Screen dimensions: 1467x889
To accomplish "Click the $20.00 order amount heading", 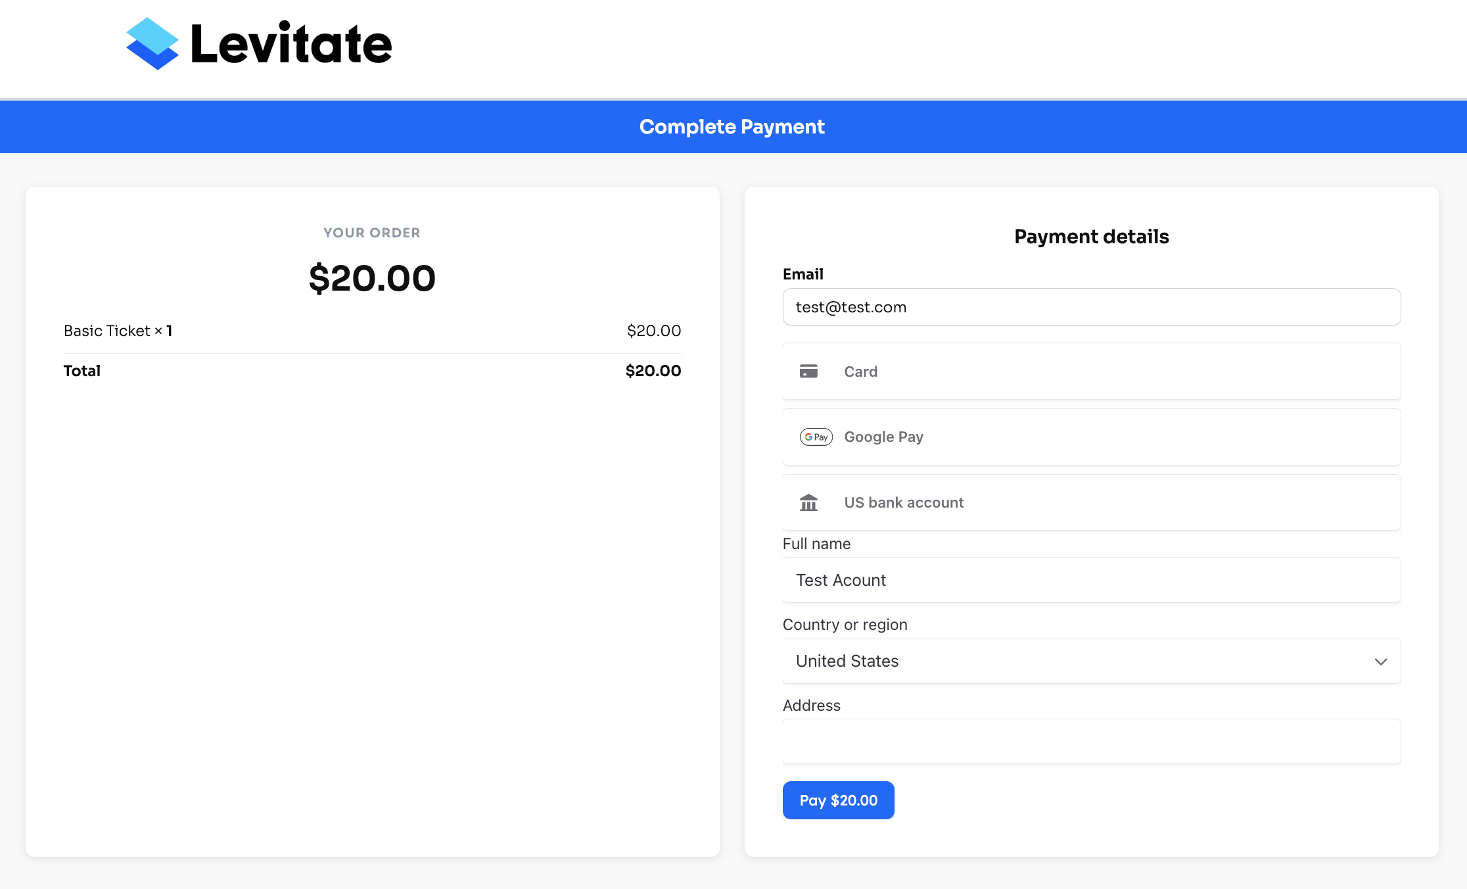I will click(372, 278).
